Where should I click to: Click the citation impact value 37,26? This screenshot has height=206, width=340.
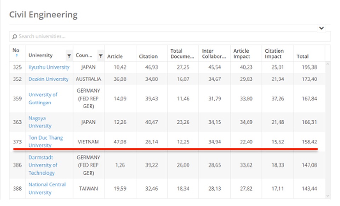coord(278,99)
